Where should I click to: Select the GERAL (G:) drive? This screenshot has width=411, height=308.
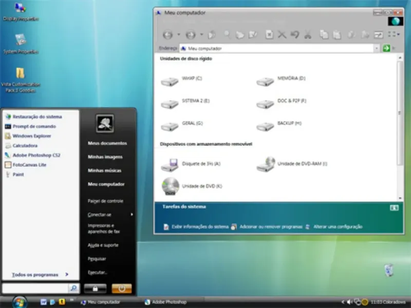pyautogui.click(x=182, y=126)
